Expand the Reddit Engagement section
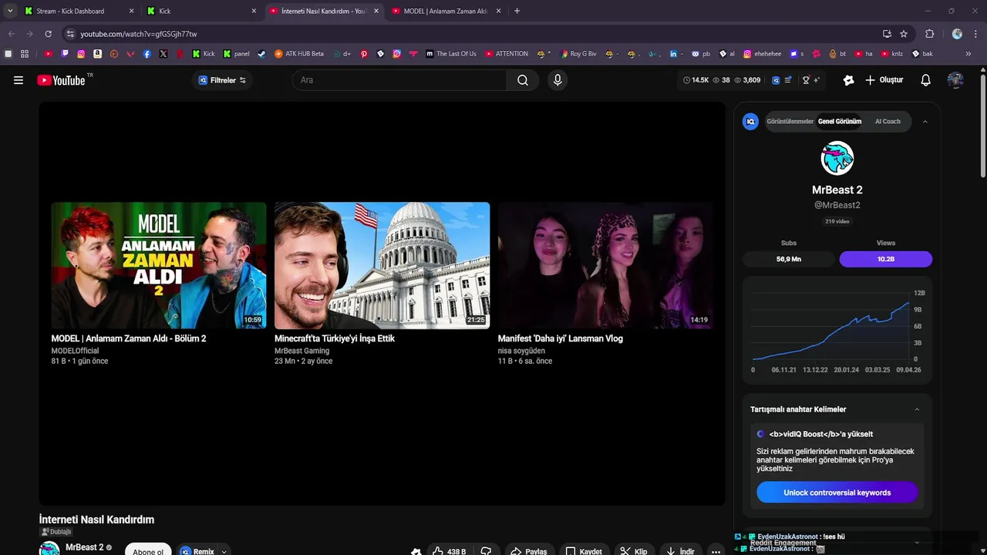 coord(917,543)
